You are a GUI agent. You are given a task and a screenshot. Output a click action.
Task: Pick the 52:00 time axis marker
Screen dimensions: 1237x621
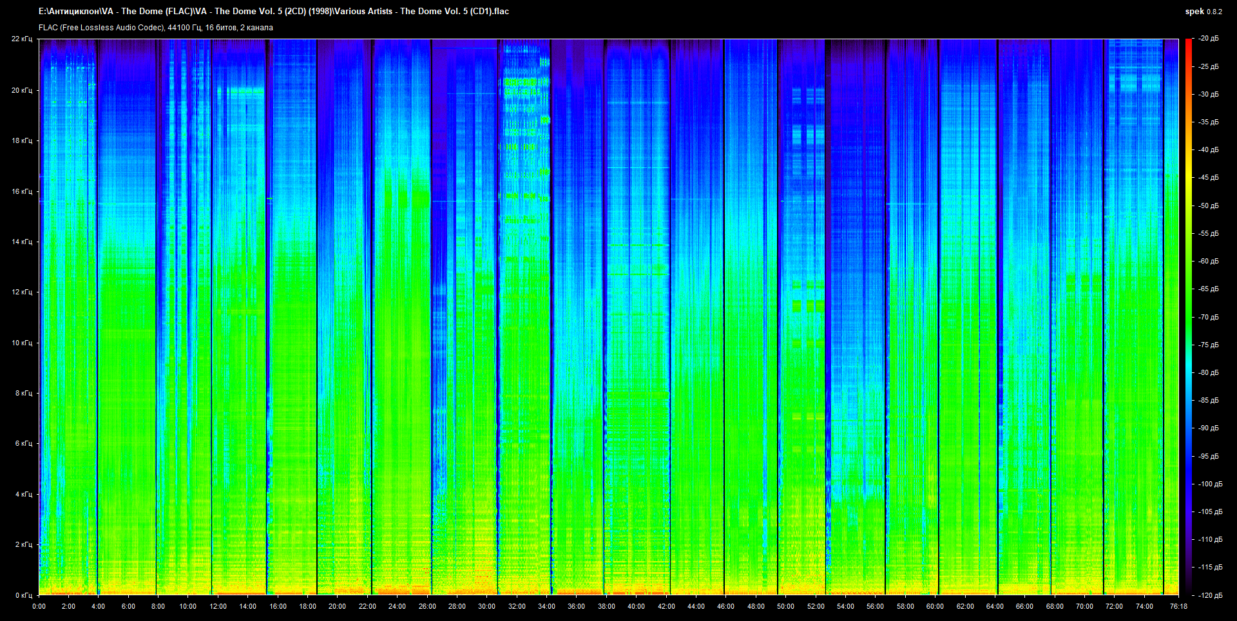(816, 606)
